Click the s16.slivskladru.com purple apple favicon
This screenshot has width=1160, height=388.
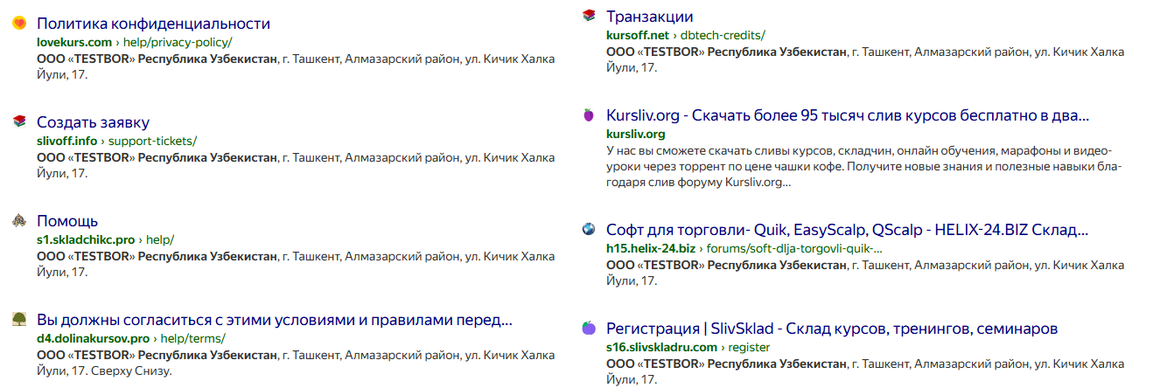click(x=589, y=329)
